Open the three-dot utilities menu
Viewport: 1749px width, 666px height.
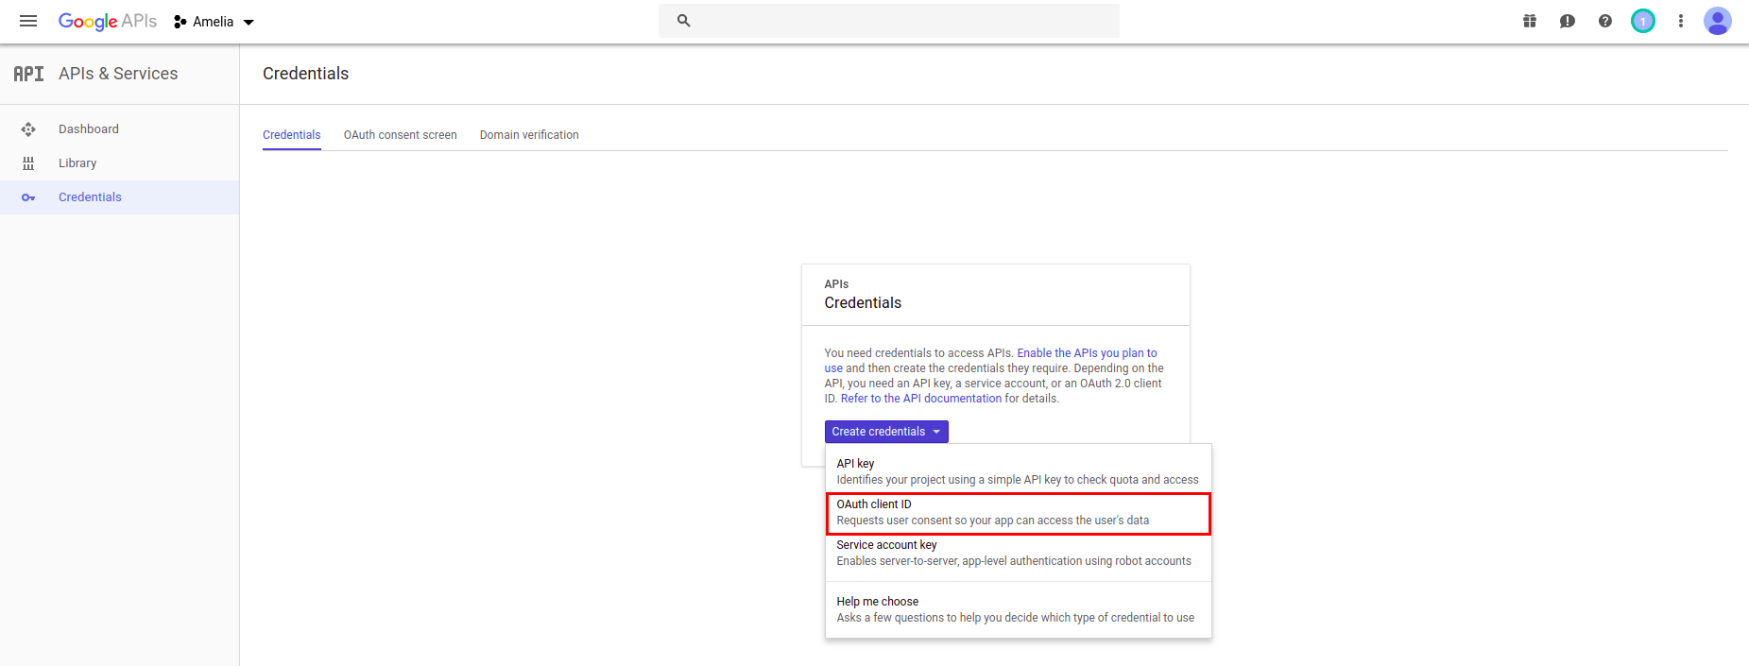click(1681, 21)
